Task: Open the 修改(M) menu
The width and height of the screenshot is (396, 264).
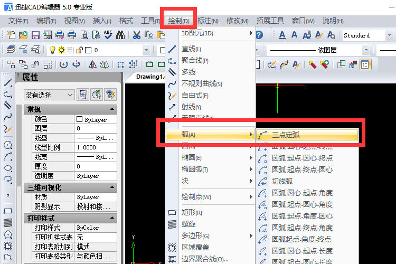Action: pos(238,21)
